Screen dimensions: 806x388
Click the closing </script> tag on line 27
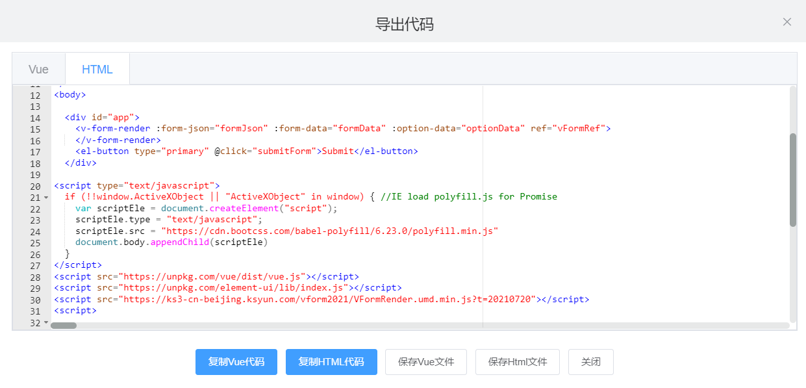click(78, 265)
